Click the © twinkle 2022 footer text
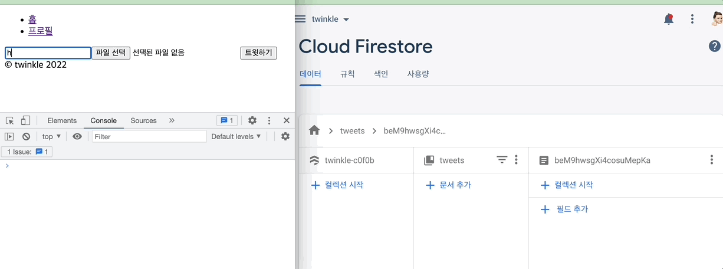 pyautogui.click(x=35, y=64)
